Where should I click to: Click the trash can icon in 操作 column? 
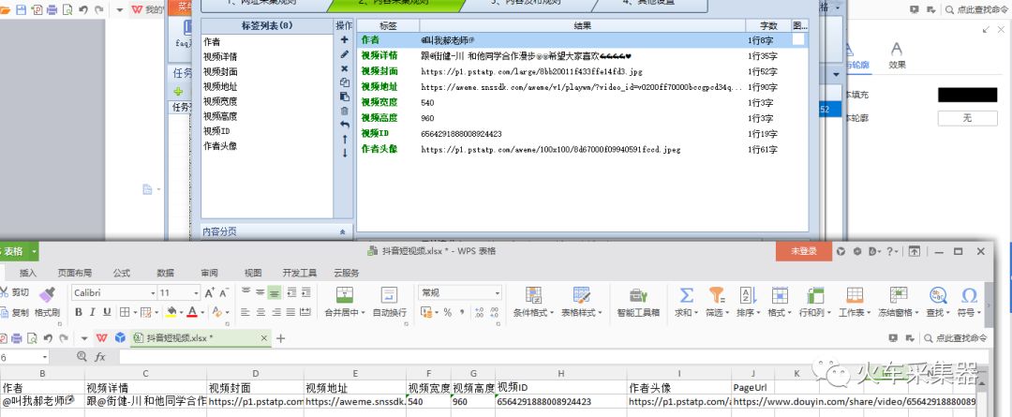(x=345, y=111)
